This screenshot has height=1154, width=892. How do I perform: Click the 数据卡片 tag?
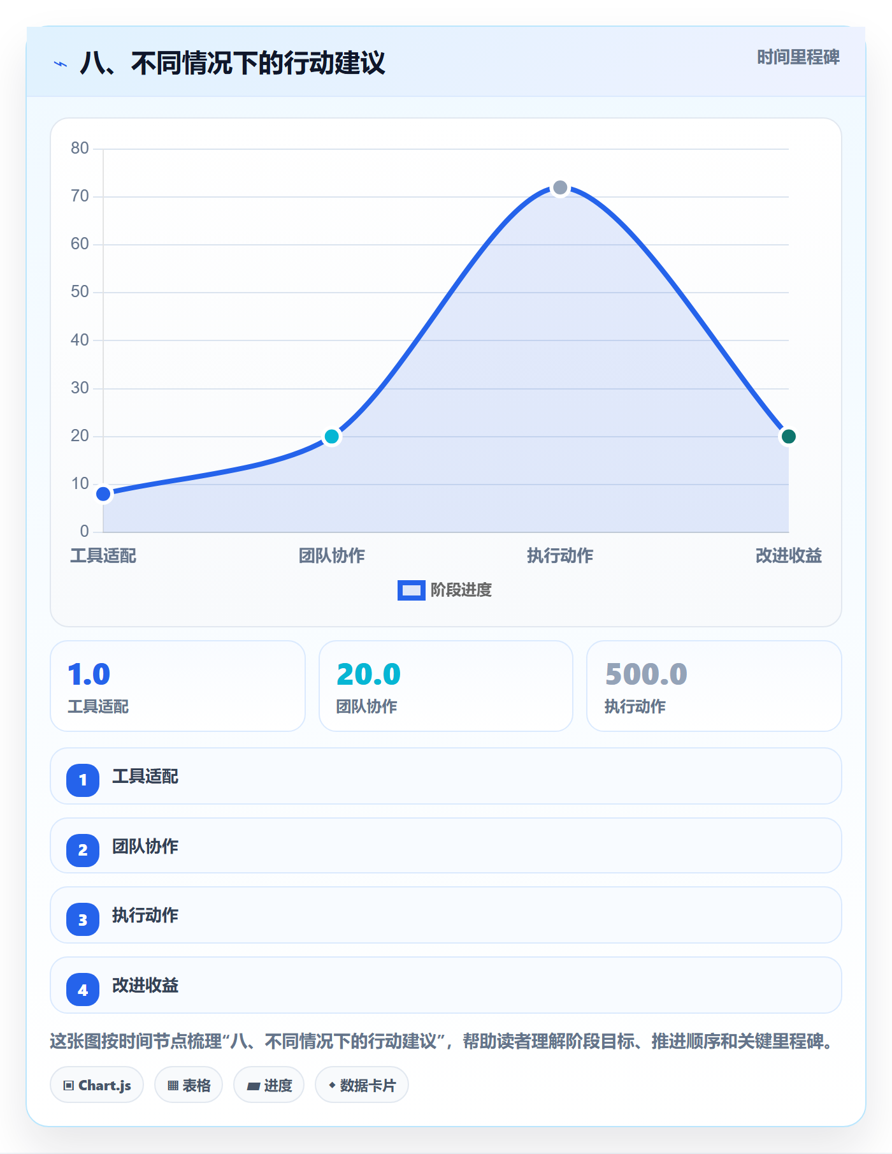(x=362, y=1085)
